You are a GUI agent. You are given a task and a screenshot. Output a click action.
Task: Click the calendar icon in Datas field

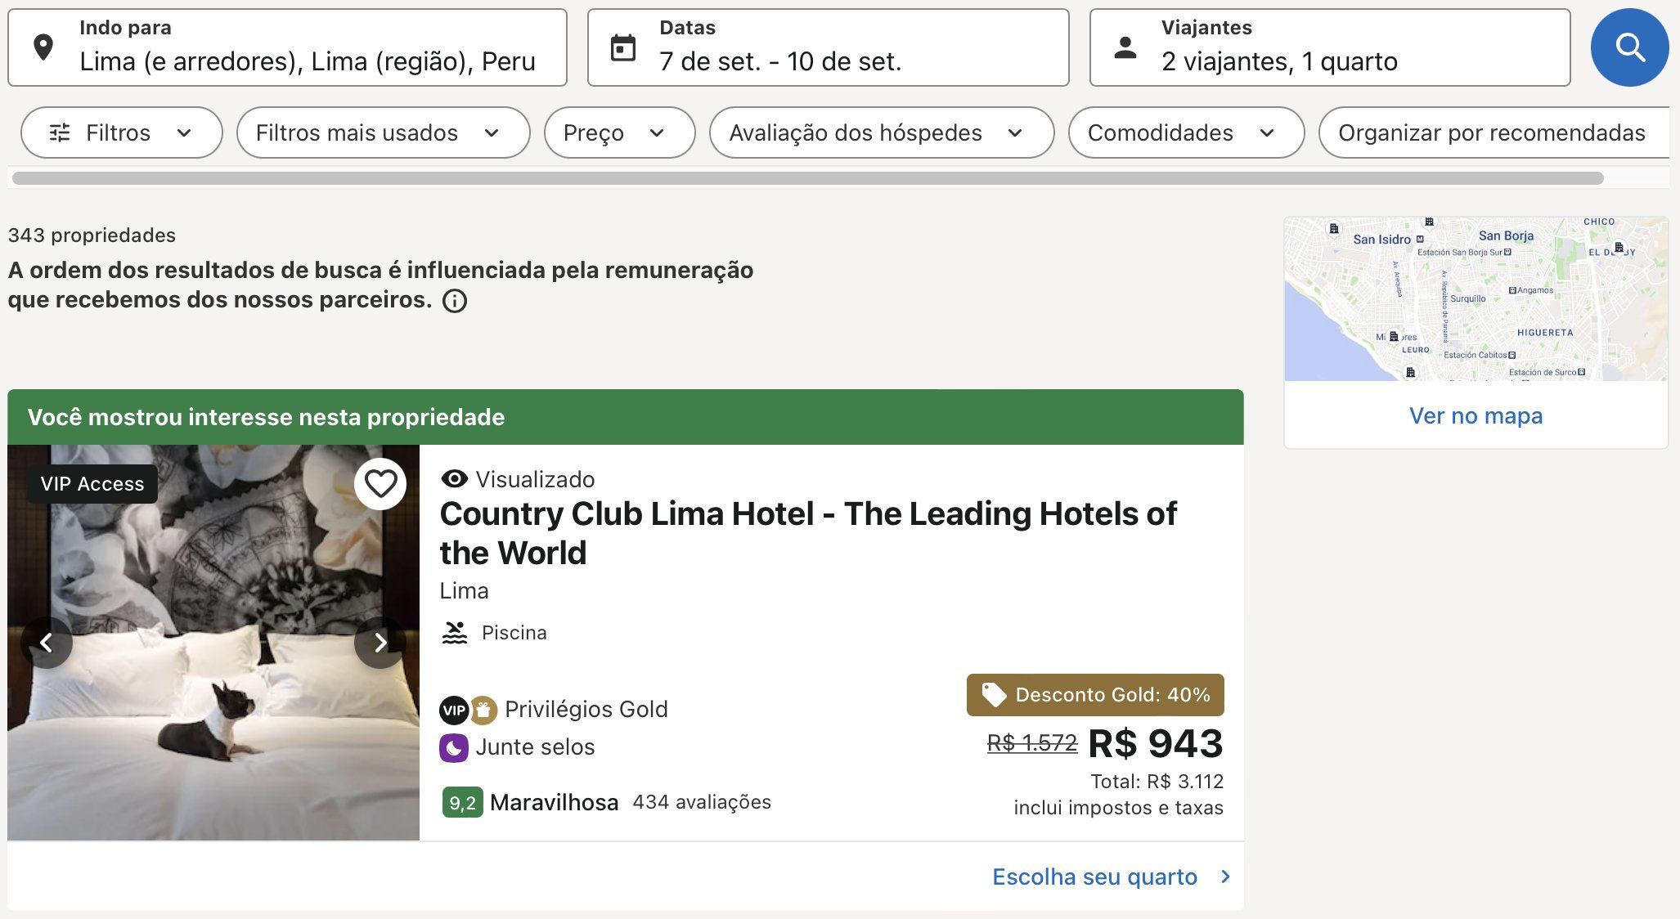(x=623, y=47)
